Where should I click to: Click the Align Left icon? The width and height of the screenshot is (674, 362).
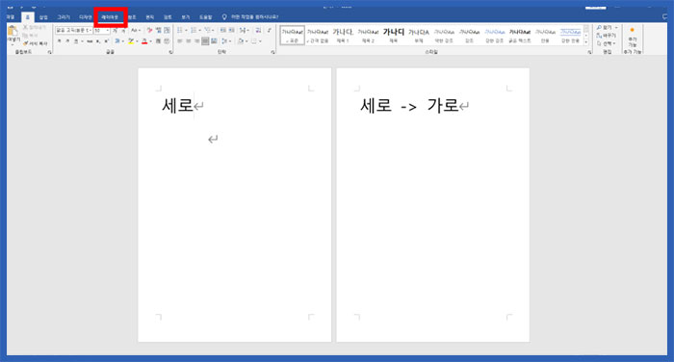pos(180,41)
